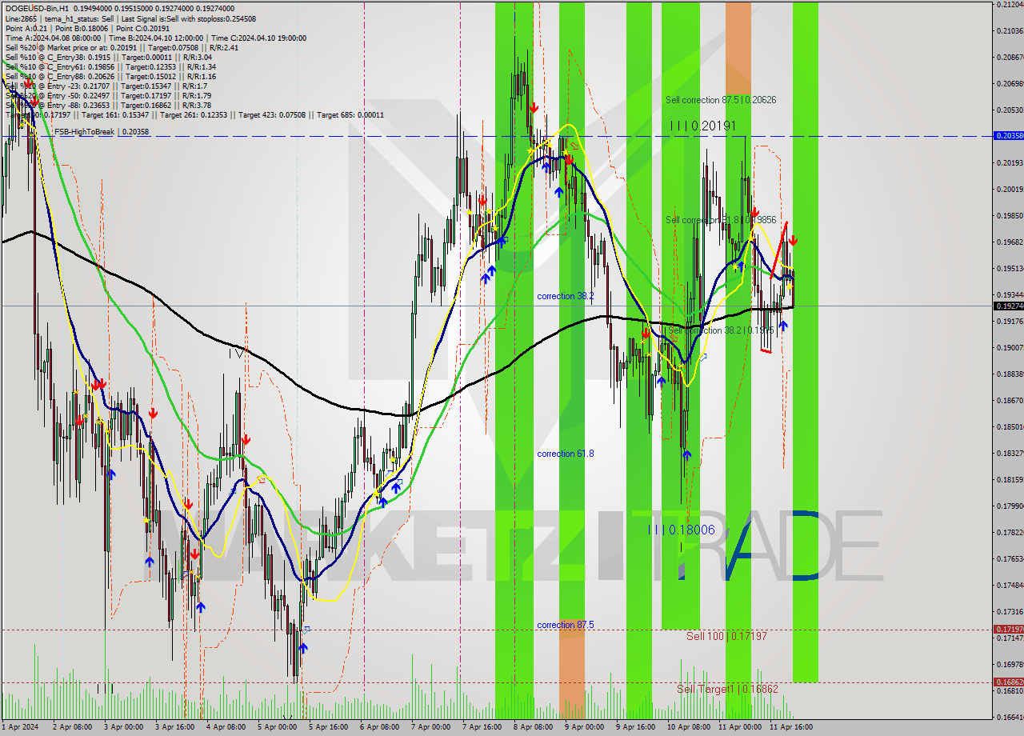Click the blue 0.20358 price axis tag
Screen dimensions: 1024x736
point(1008,135)
